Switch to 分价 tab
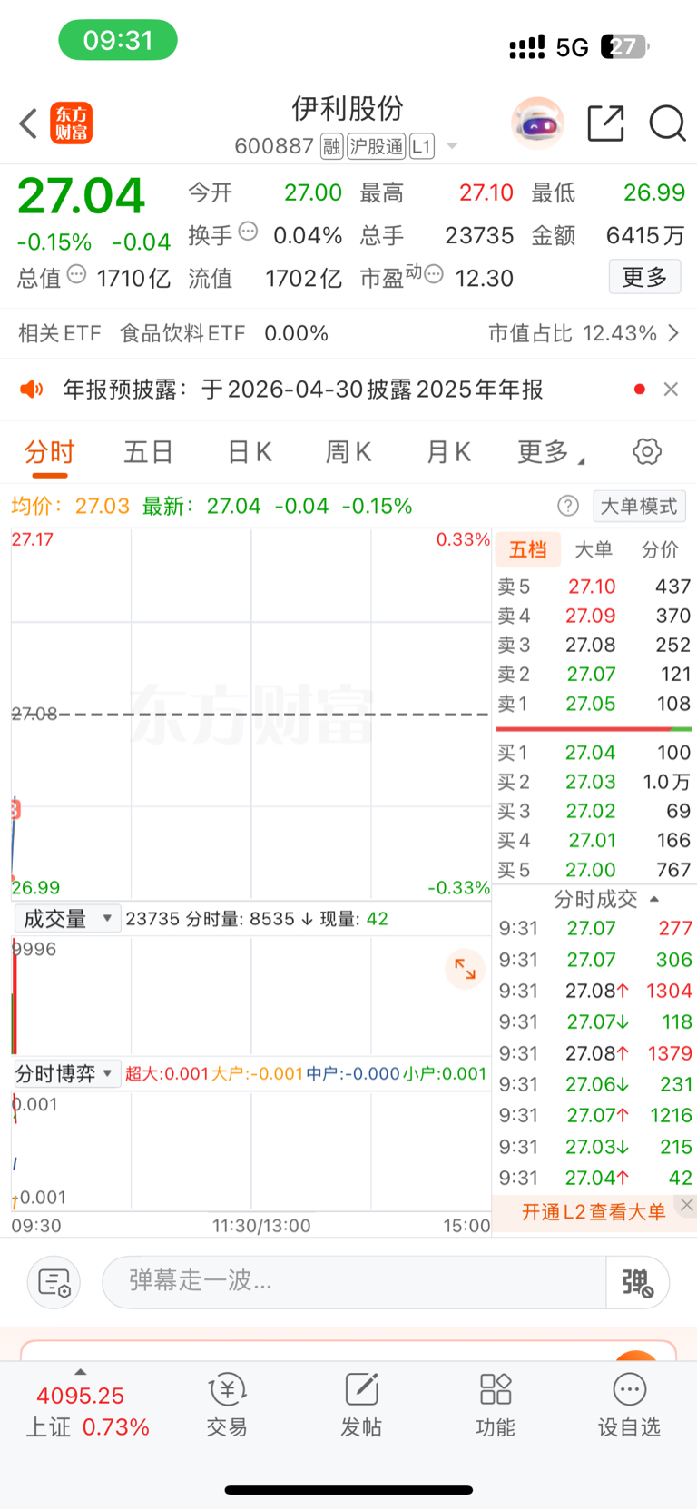This screenshot has width=697, height=1510. (660, 549)
